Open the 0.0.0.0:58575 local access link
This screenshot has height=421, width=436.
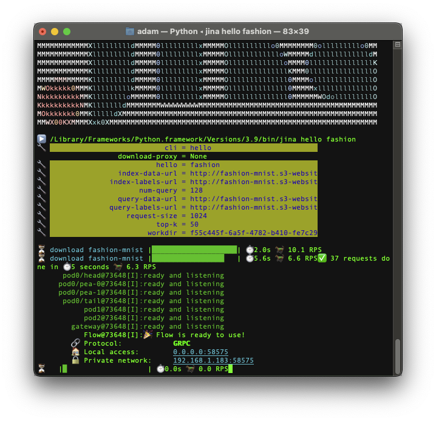pyautogui.click(x=200, y=352)
